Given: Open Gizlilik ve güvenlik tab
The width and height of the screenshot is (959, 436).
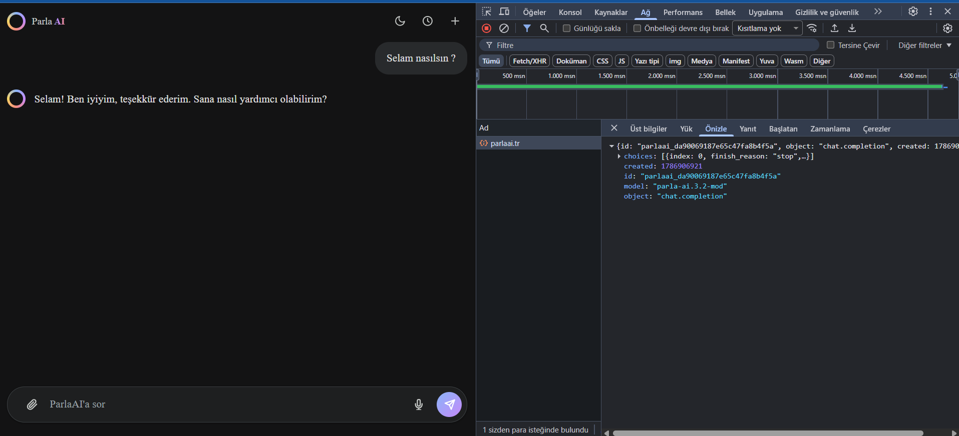Looking at the screenshot, I should (x=827, y=12).
